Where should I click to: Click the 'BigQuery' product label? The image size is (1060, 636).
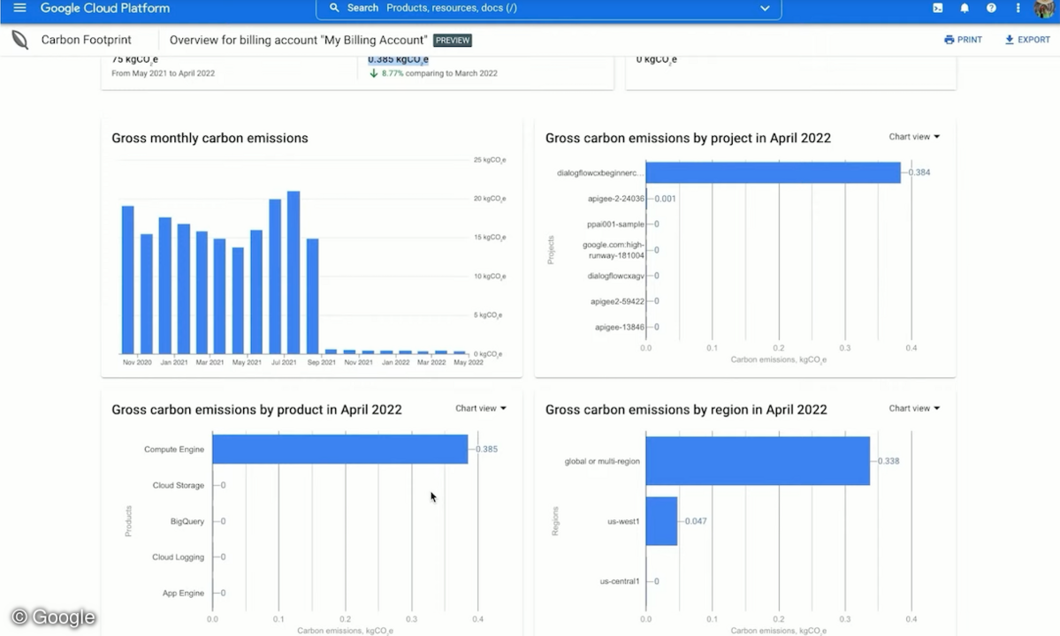(x=187, y=521)
